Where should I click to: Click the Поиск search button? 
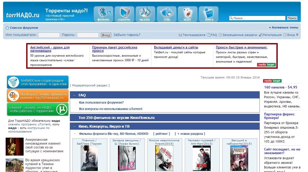(292, 18)
